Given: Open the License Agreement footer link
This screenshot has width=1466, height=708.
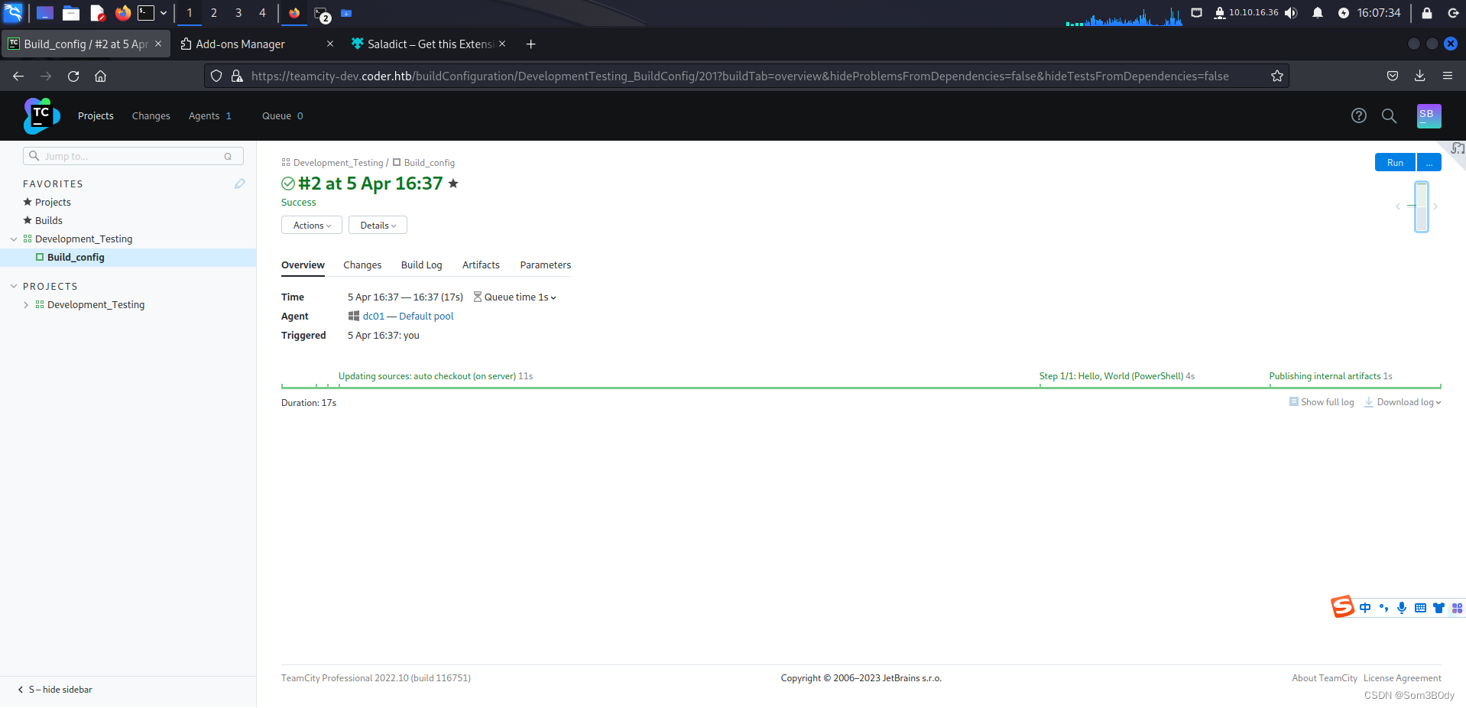Looking at the screenshot, I should point(1403,678).
